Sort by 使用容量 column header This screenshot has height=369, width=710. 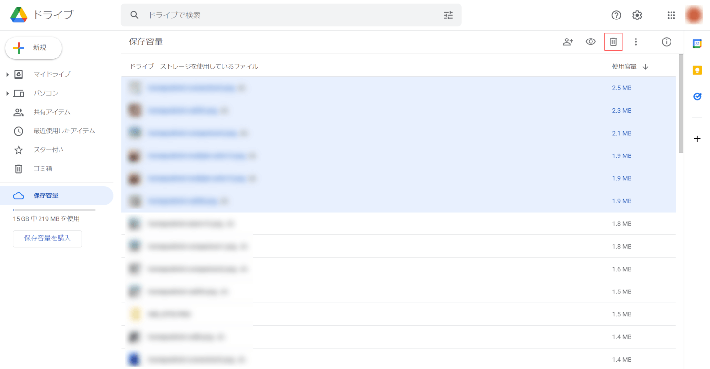(x=625, y=67)
